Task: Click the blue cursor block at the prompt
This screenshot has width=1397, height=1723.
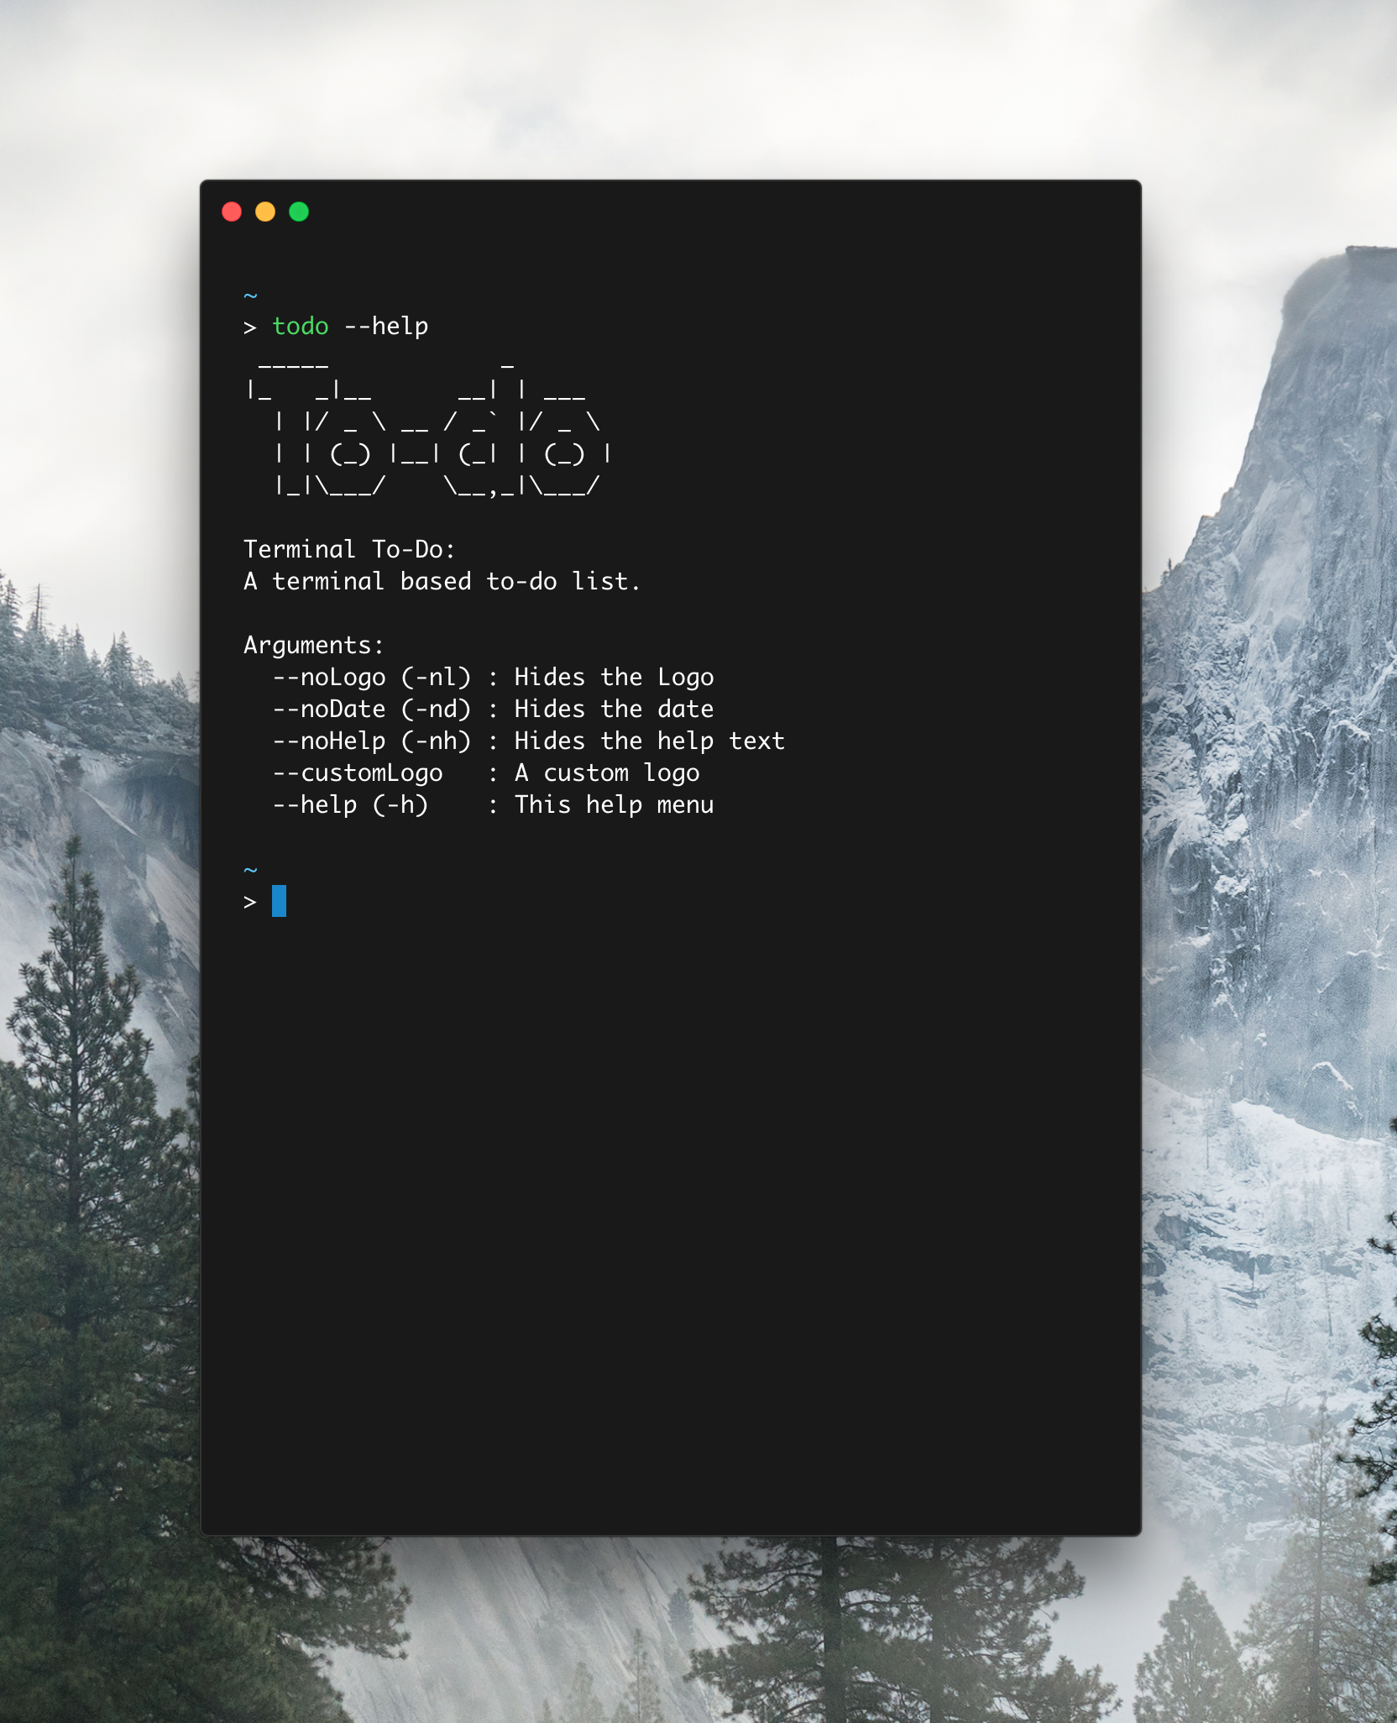Action: (279, 901)
